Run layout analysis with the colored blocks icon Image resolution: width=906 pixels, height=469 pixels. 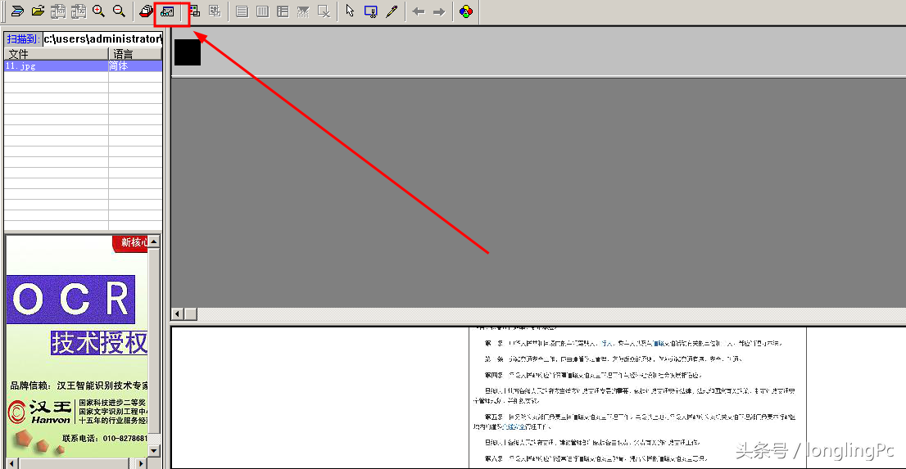pyautogui.click(x=195, y=11)
